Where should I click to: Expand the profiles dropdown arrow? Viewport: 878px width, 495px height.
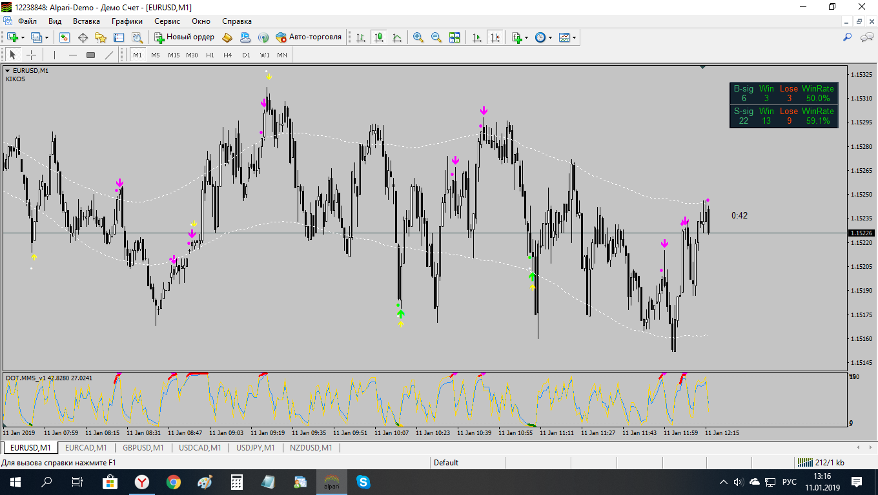click(46, 37)
